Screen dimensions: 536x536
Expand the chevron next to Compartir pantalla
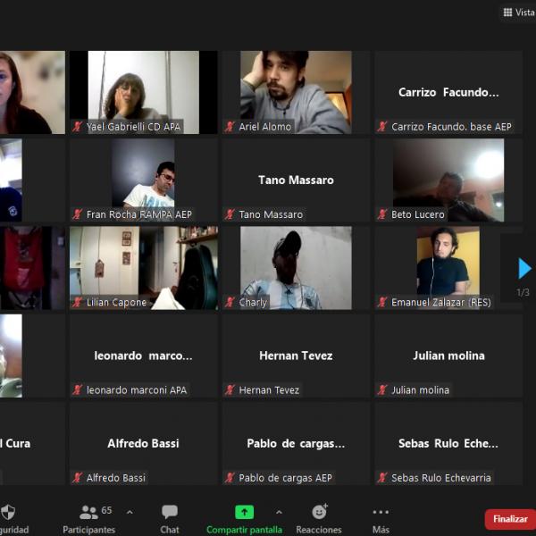(x=279, y=513)
